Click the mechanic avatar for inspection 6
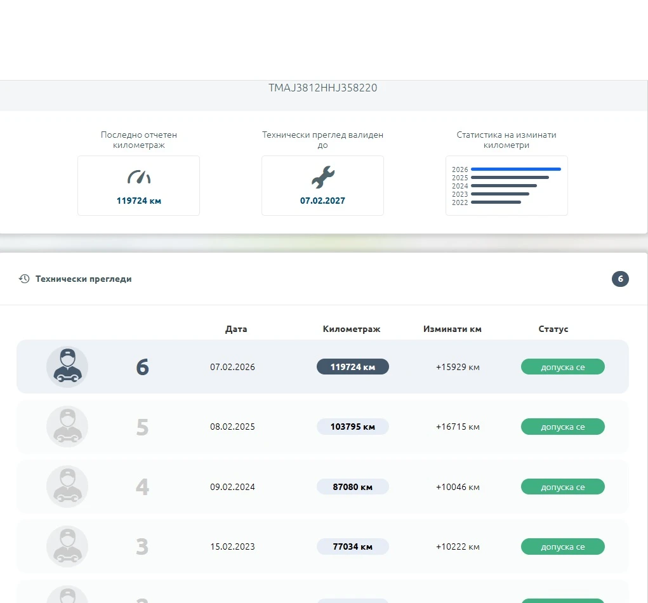This screenshot has height=603, width=648. coord(67,367)
